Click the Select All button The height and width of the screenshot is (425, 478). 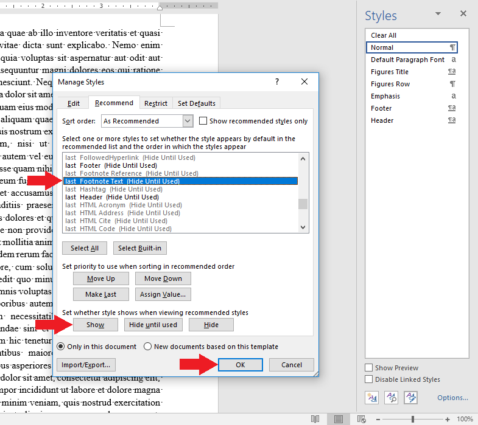(85, 248)
